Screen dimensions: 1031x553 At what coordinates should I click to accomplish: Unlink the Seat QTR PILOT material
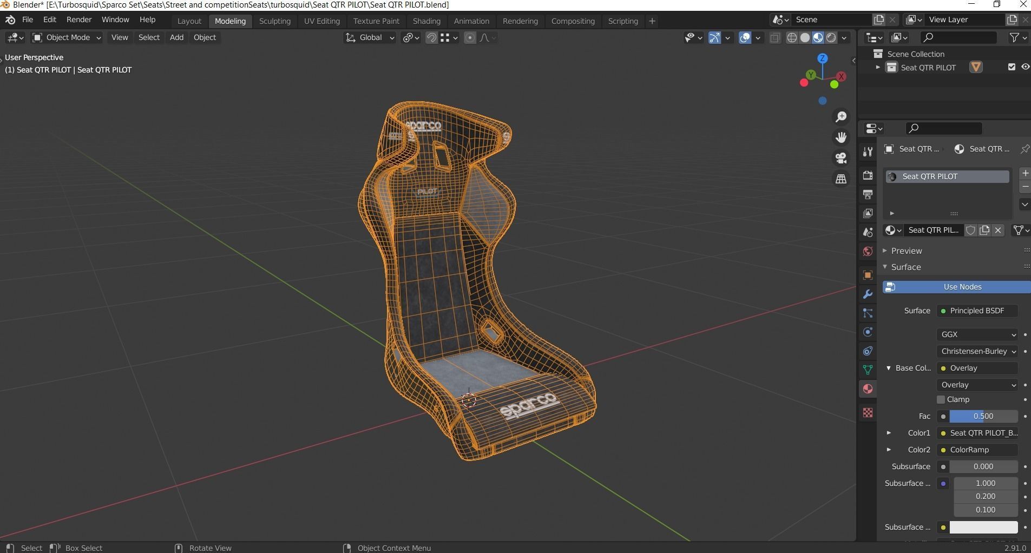coord(998,231)
